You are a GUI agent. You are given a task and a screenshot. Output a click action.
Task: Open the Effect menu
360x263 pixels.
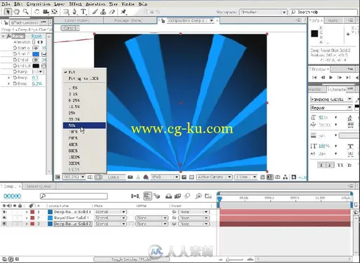(75, 4)
